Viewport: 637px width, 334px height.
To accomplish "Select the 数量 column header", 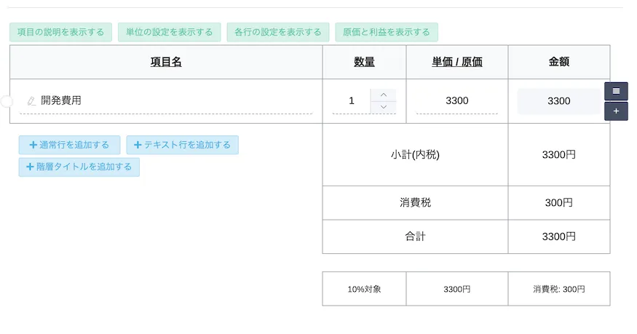I will point(364,62).
